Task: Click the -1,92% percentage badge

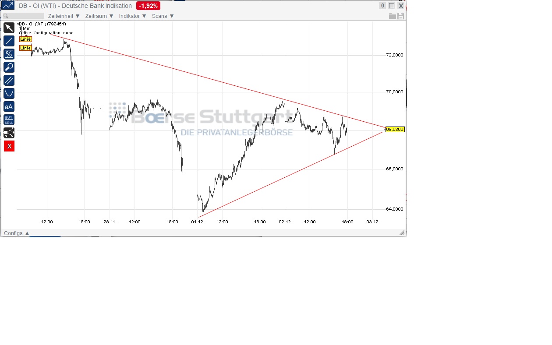Action: (x=149, y=6)
